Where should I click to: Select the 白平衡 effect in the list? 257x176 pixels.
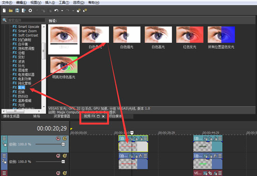click(23, 44)
